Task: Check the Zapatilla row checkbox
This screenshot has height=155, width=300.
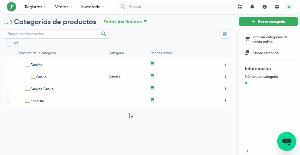Action: pyautogui.click(x=8, y=100)
